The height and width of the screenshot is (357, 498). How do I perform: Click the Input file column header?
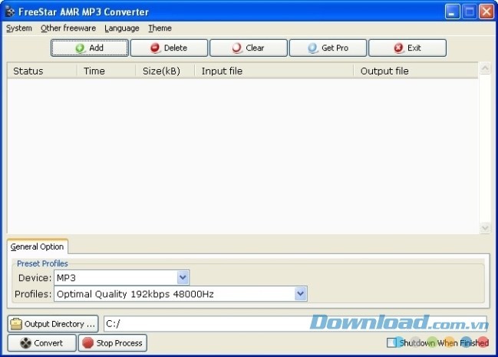tap(274, 71)
